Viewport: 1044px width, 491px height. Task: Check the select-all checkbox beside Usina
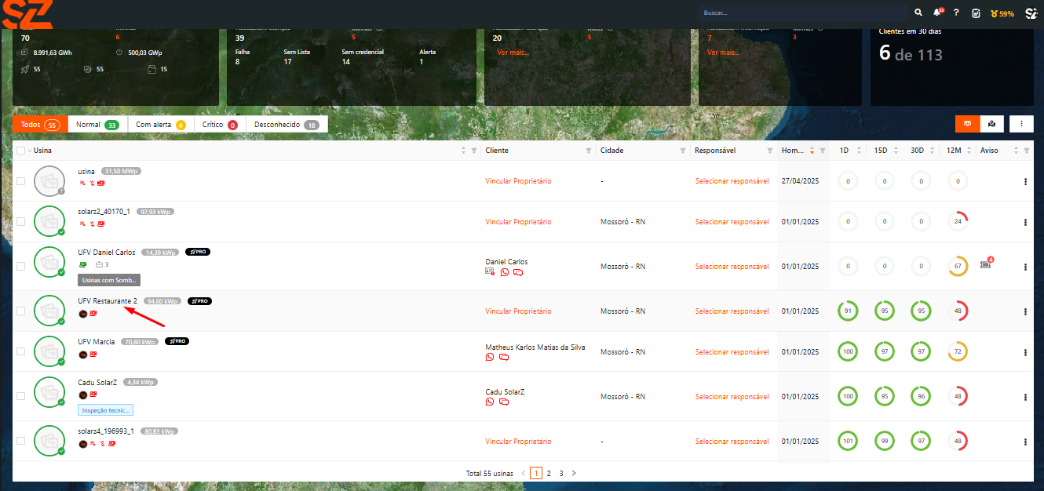[21, 151]
